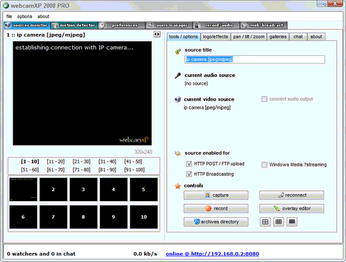Viewport: 346px width, 262px height.
Task: Click the camera icon beside current video source
Action: pos(177,99)
